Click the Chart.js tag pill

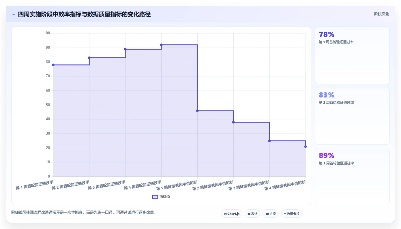click(232, 214)
